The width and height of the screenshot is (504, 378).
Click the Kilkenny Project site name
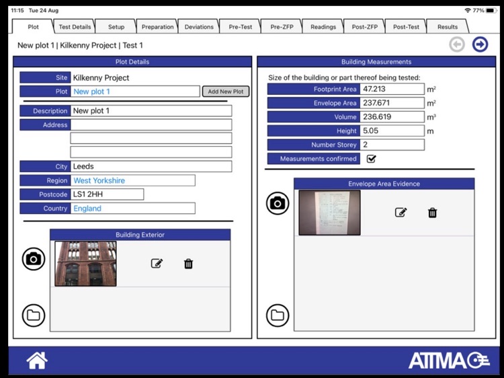click(101, 77)
